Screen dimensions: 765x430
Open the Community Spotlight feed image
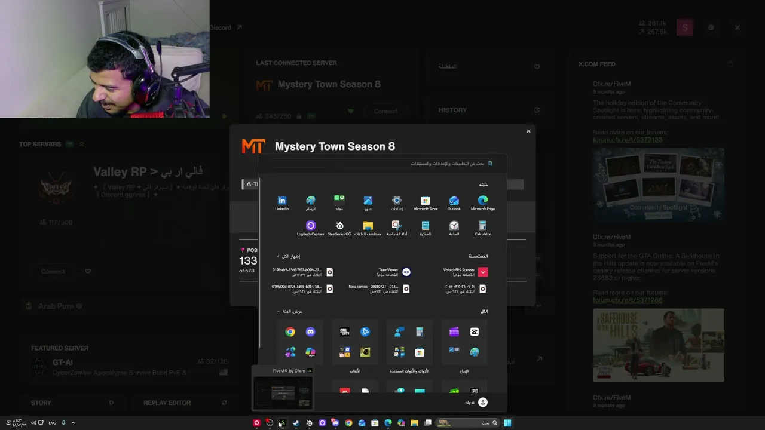659,185
